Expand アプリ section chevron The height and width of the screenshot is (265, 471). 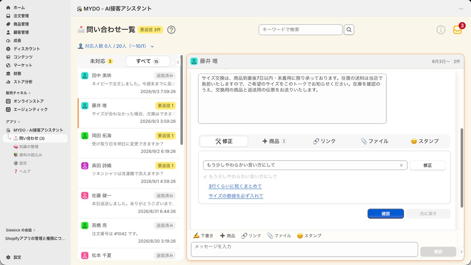click(19, 122)
